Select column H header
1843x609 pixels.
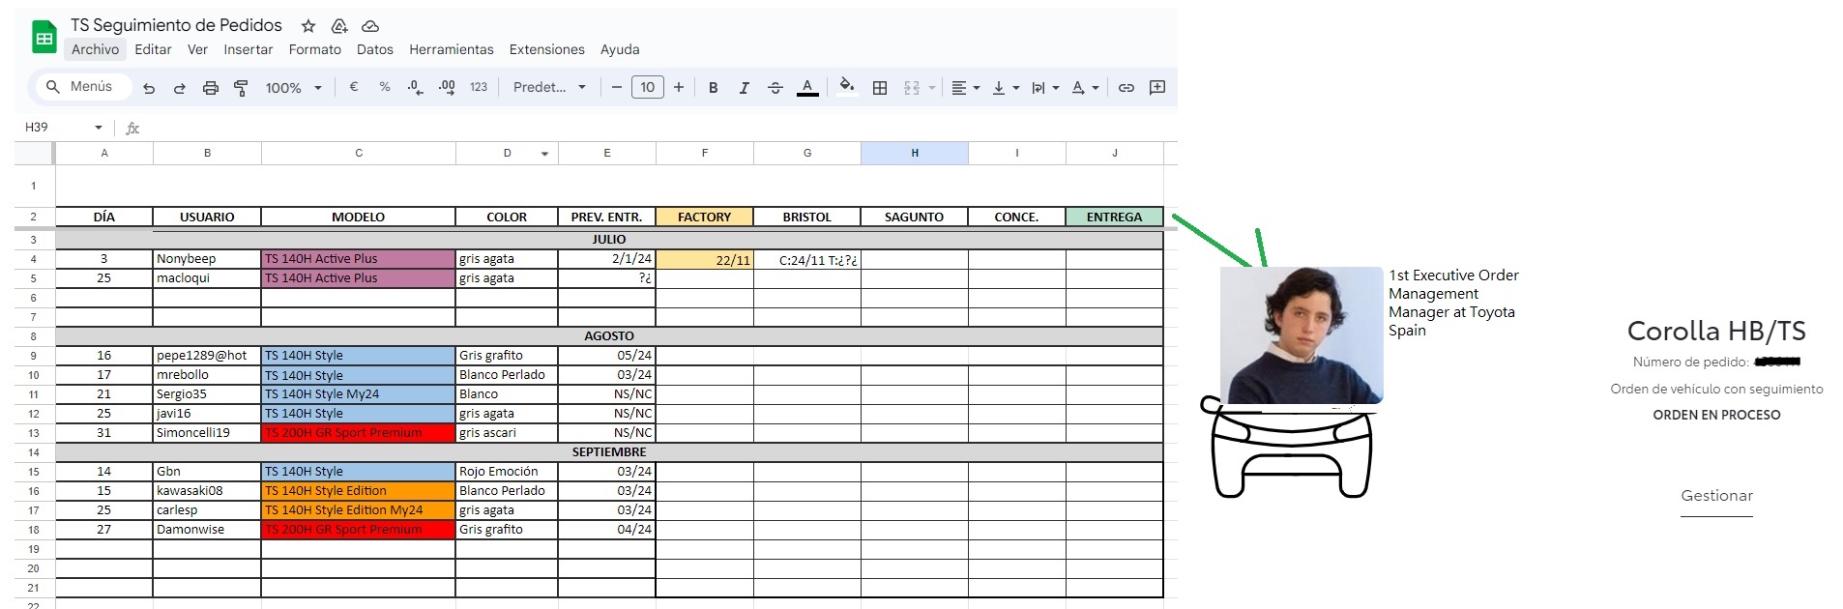point(915,153)
